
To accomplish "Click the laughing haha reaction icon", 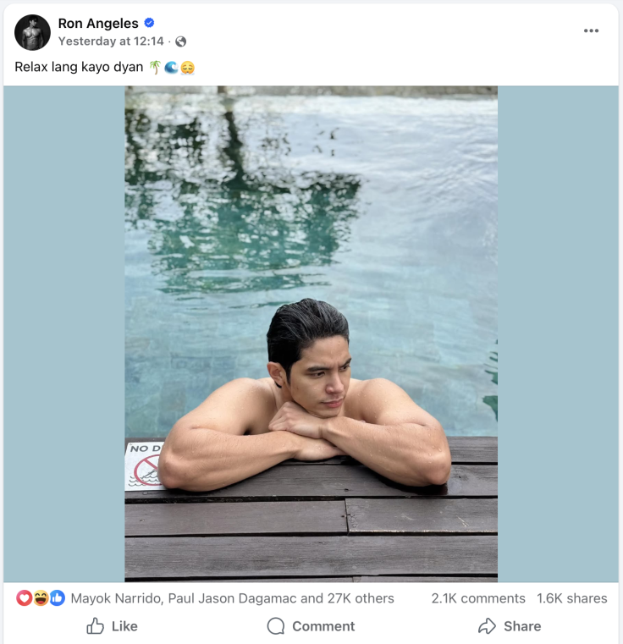I will (x=41, y=598).
